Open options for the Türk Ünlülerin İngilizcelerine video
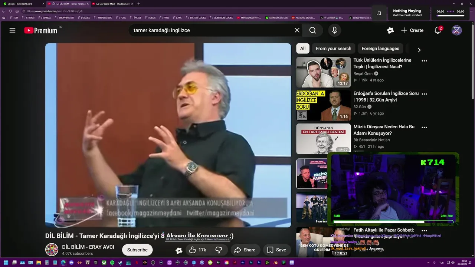 (x=425, y=60)
